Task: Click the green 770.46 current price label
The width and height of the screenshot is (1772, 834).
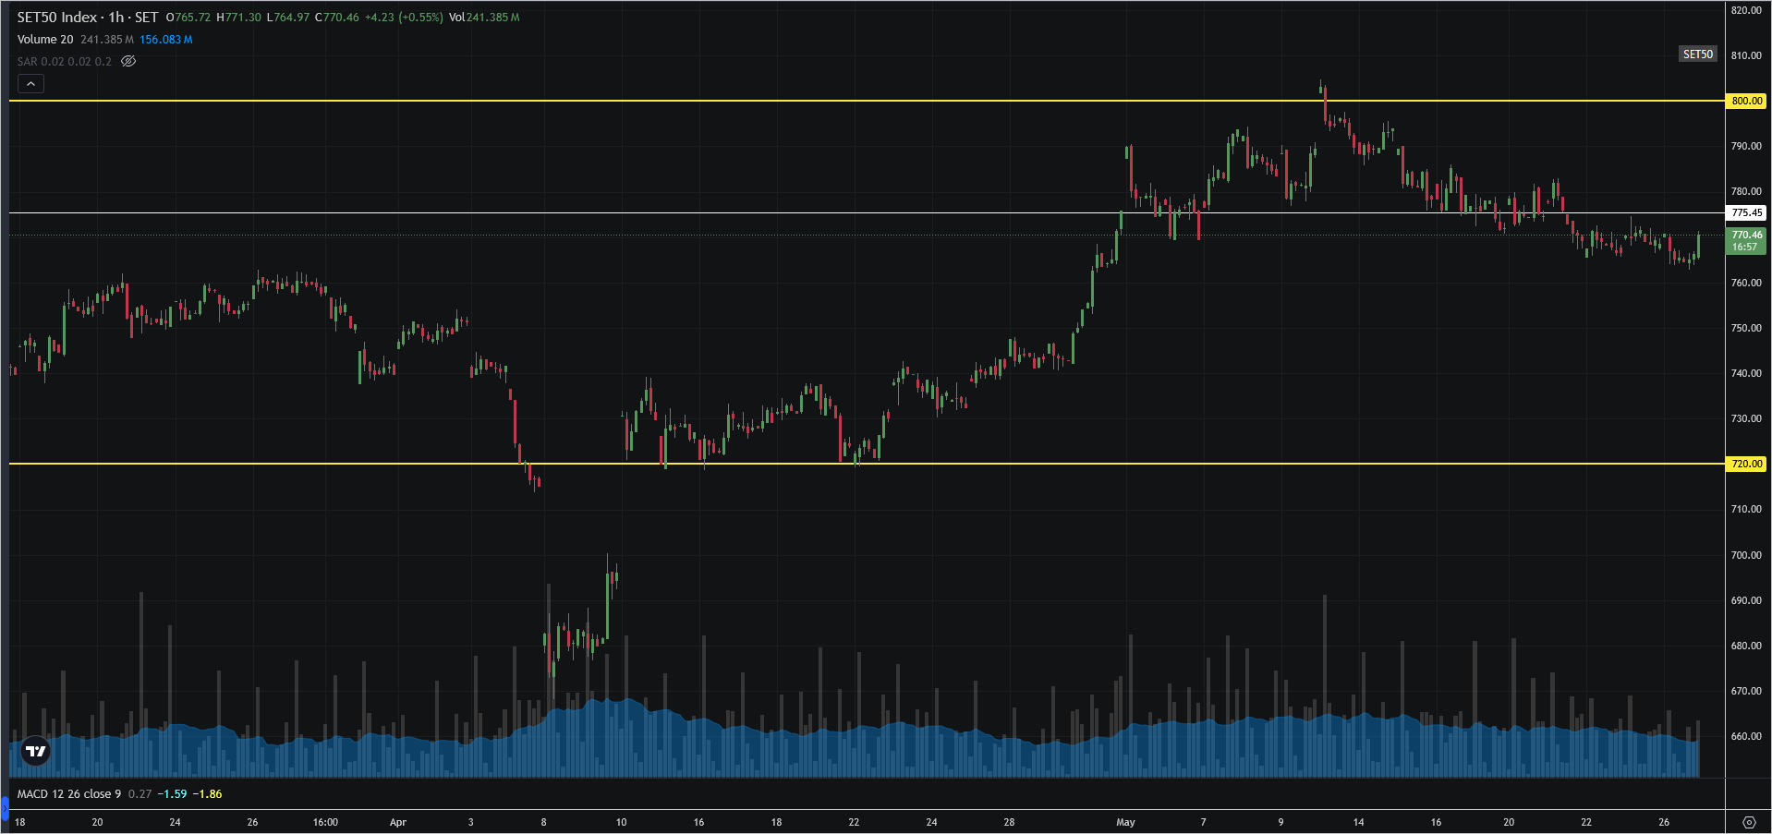Action: tap(1745, 241)
